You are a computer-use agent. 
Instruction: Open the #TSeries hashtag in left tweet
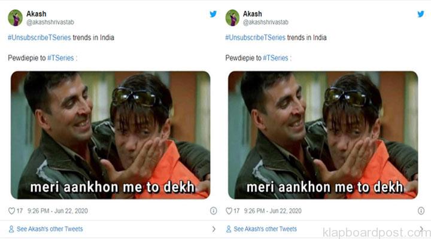(x=60, y=58)
